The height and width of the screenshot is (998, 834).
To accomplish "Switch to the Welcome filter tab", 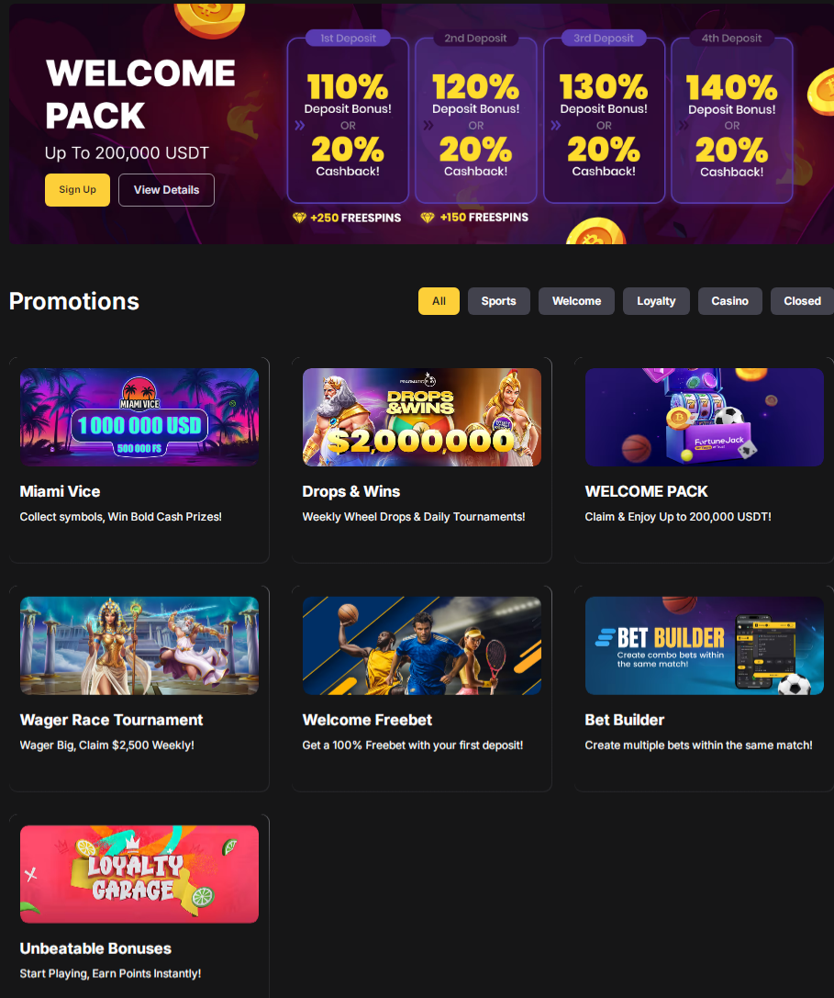I will point(576,301).
